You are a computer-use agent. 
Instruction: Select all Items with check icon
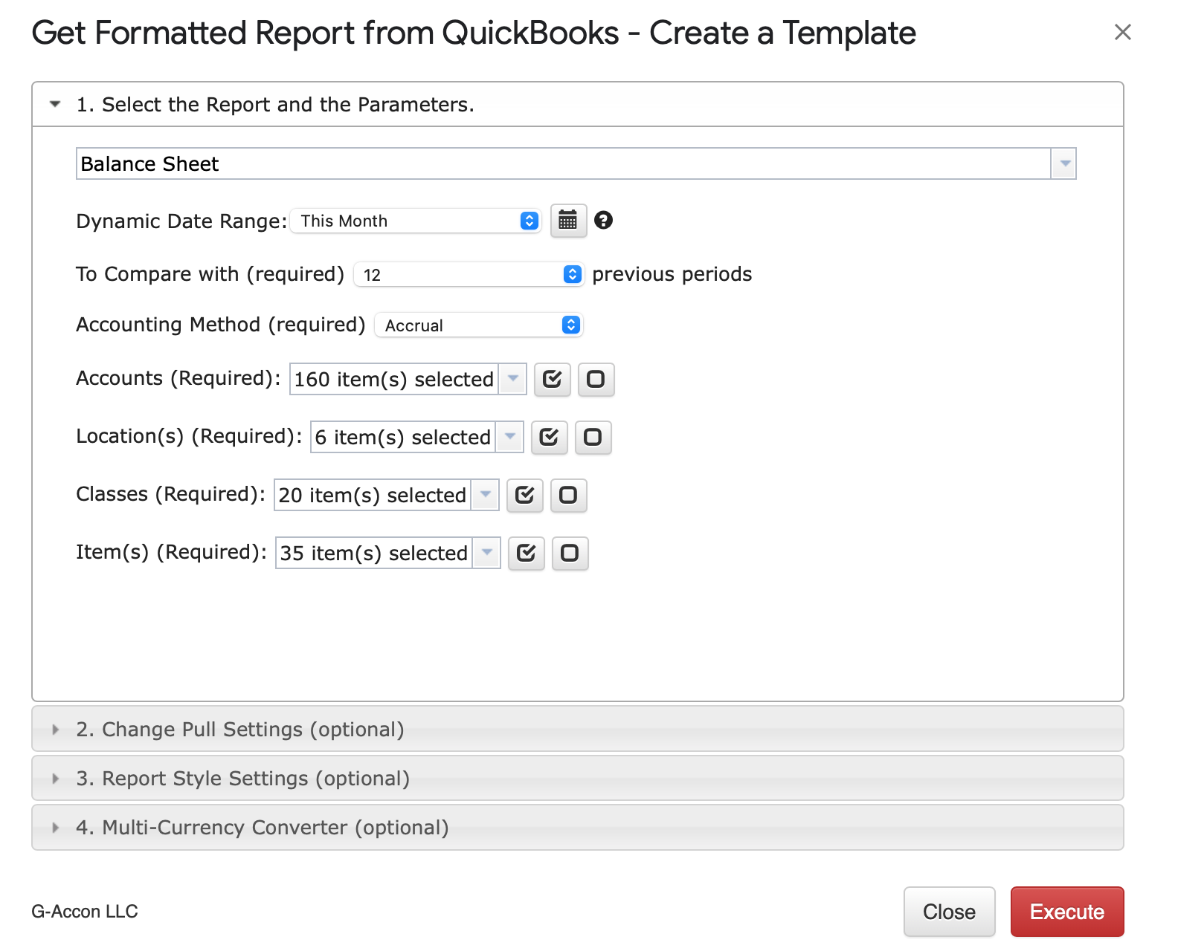tap(526, 554)
